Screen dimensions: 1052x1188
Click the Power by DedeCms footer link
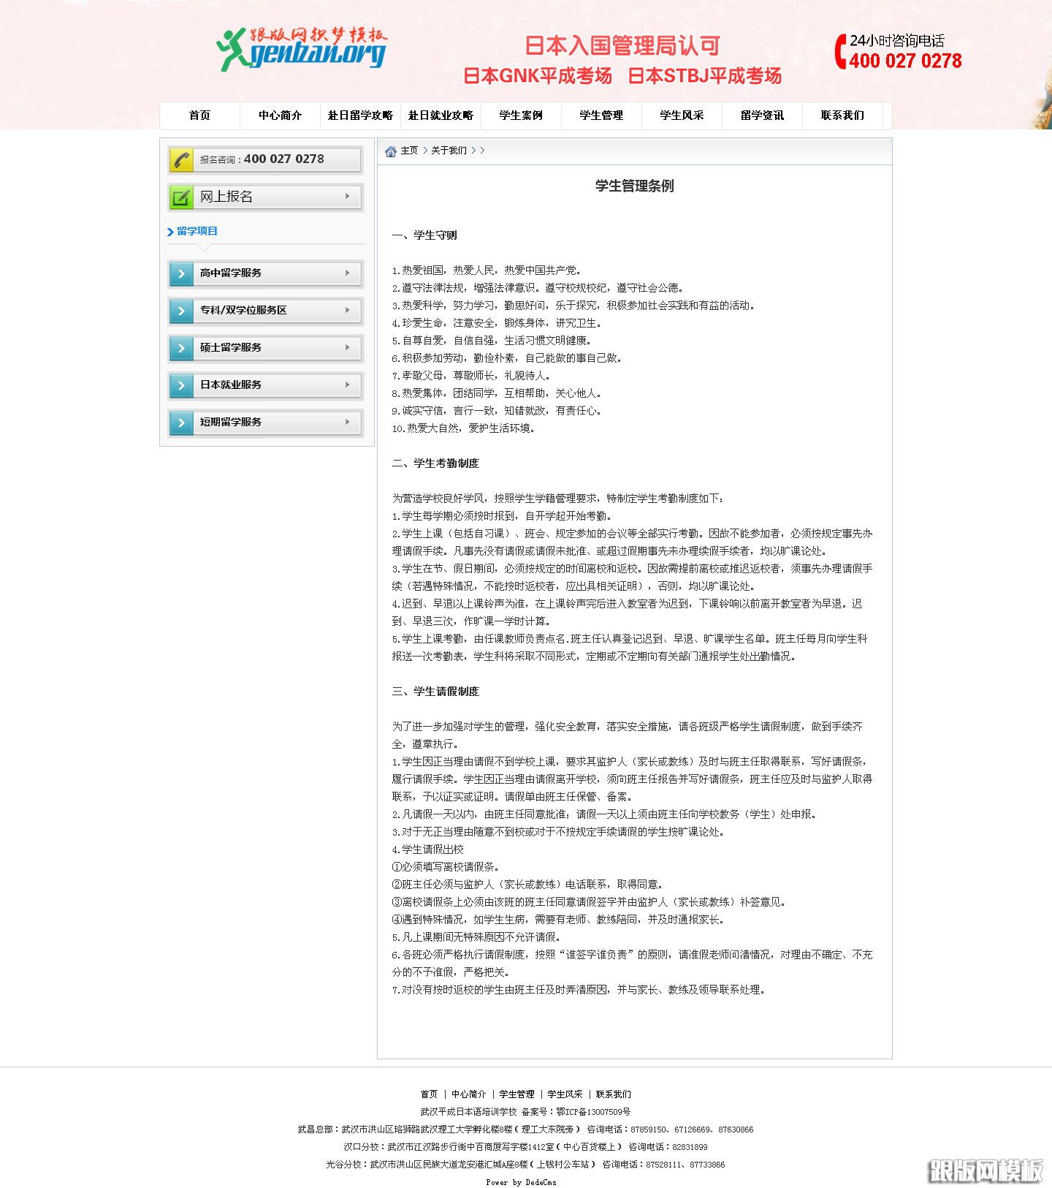pyautogui.click(x=521, y=1182)
